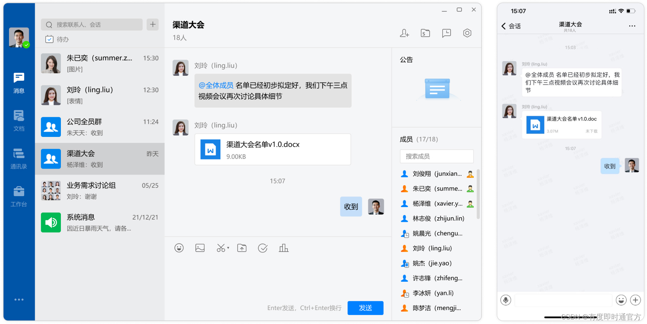Expand the screenshot options dropdown arrow
This screenshot has height=324, width=647.
coord(228,248)
